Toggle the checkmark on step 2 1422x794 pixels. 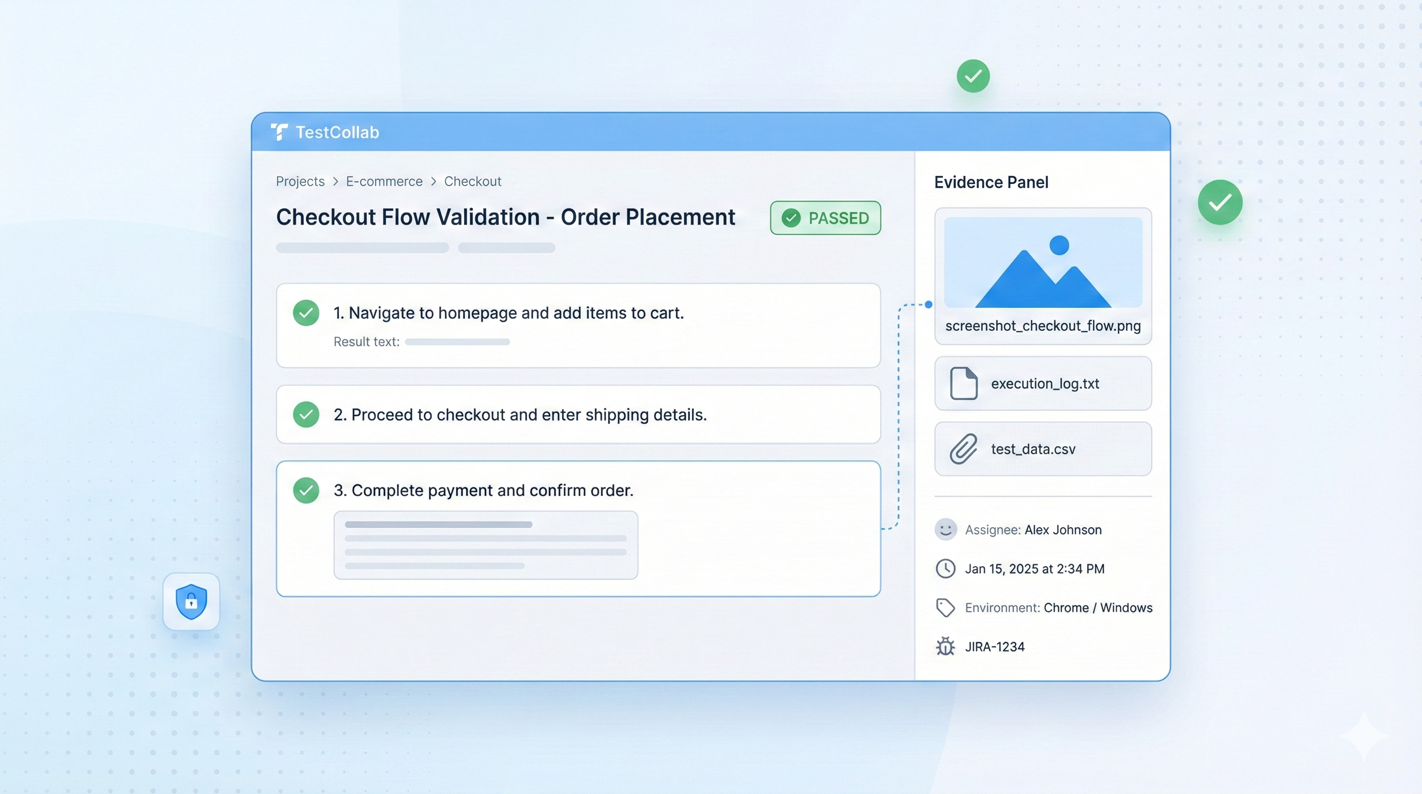point(306,415)
